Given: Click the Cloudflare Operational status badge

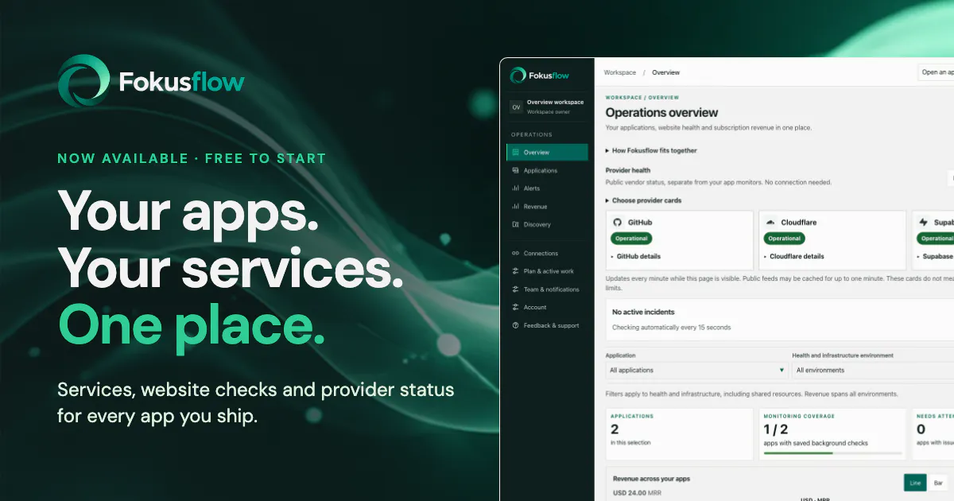Looking at the screenshot, I should pyautogui.click(x=785, y=239).
